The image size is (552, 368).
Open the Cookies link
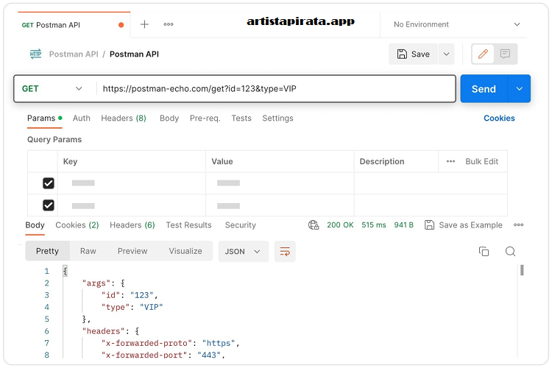point(499,118)
